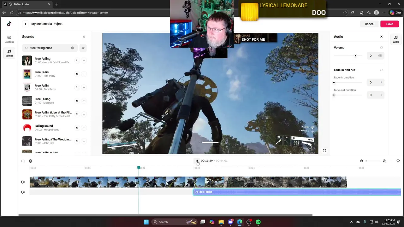Open Copilot Chat in Edge
The height and width of the screenshot is (227, 404).
(x=395, y=13)
